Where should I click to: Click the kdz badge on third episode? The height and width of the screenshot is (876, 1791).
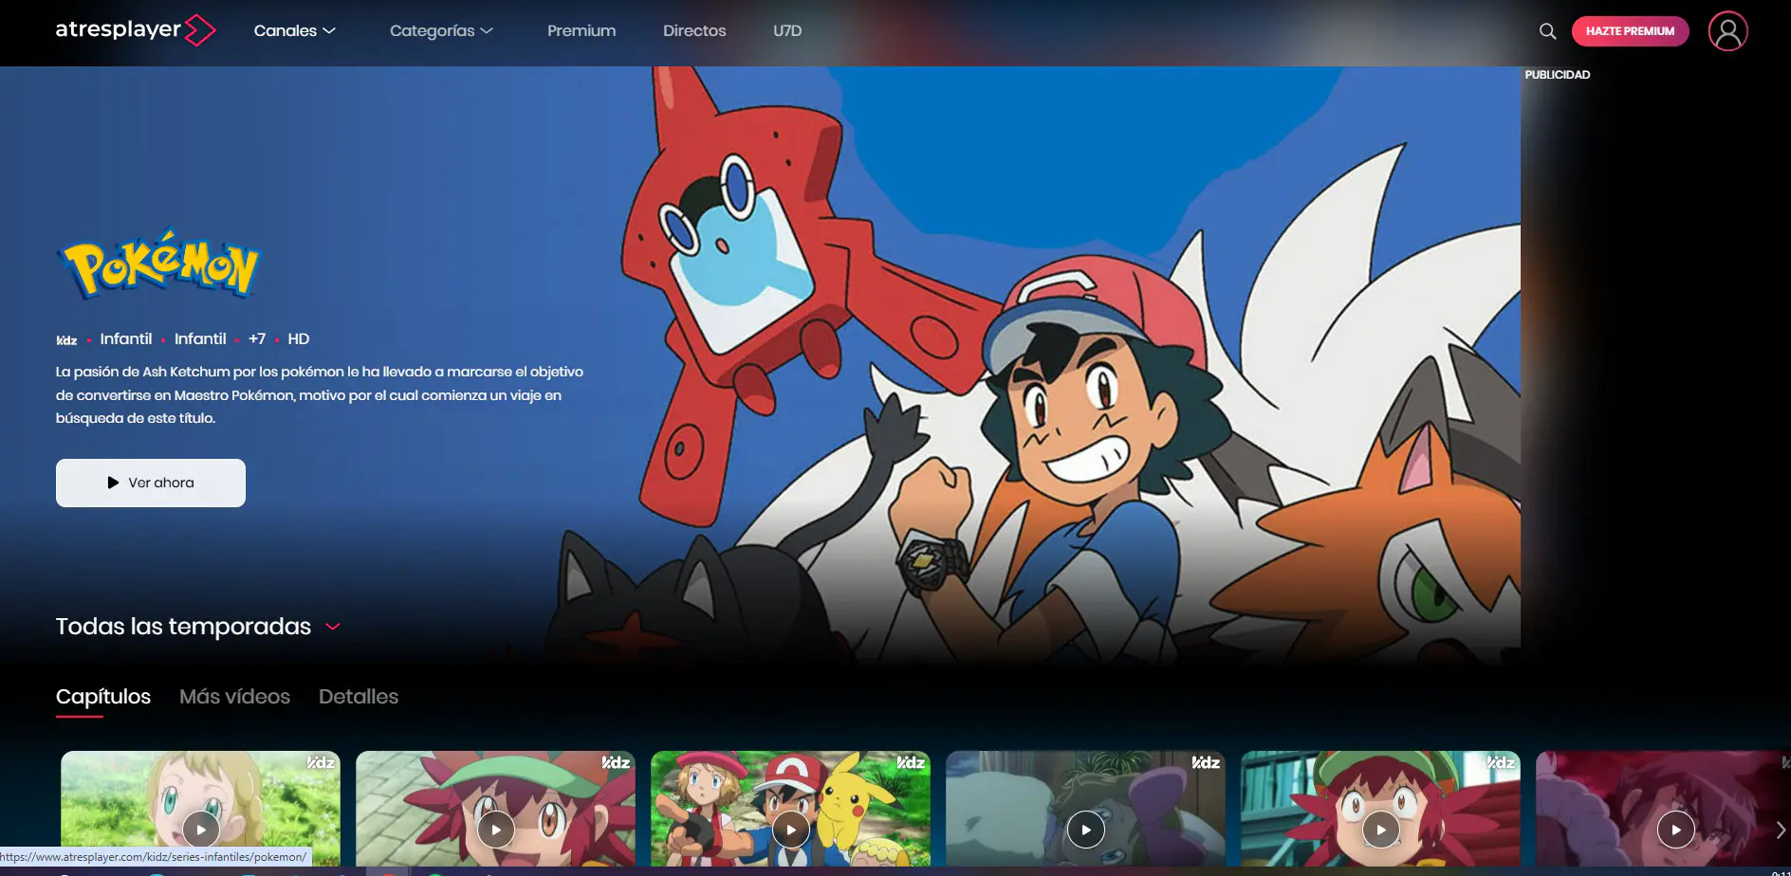[x=911, y=762]
